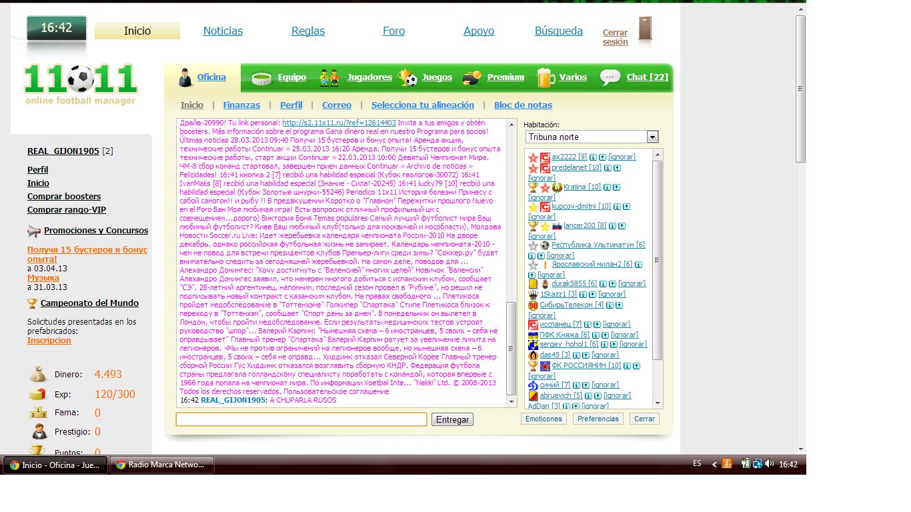911x512 pixels.
Task: Switch to the Equipo tab
Action: pyautogui.click(x=291, y=77)
